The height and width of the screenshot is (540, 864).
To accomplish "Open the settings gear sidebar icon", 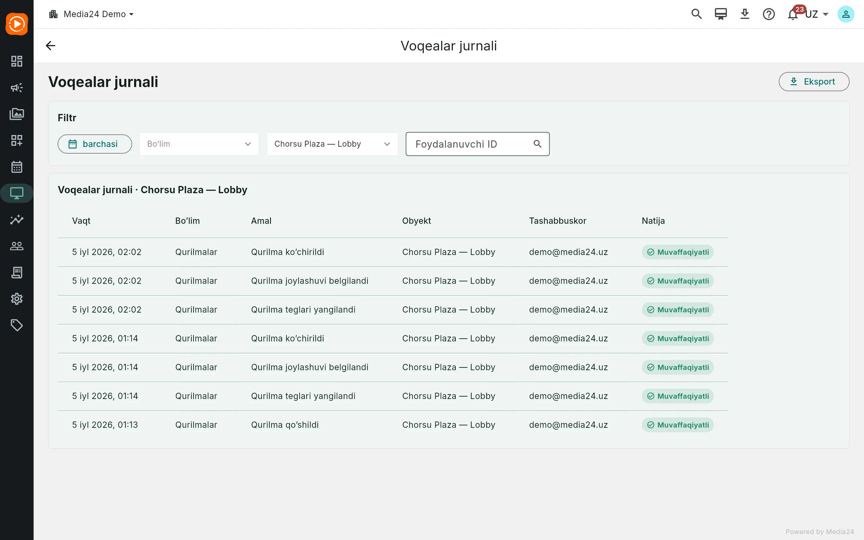I will [x=17, y=299].
